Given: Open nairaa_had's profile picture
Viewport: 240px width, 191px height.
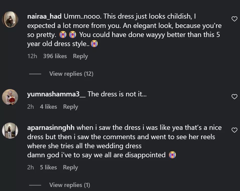Looking at the screenshot, I should pos(10,19).
